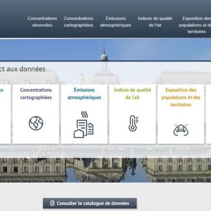The width and height of the screenshot is (211, 211).
Task: Open Indices de qualité de l'air menu
Action: 155,22
